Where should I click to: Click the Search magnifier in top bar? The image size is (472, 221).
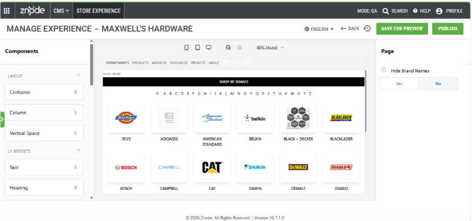point(386,11)
